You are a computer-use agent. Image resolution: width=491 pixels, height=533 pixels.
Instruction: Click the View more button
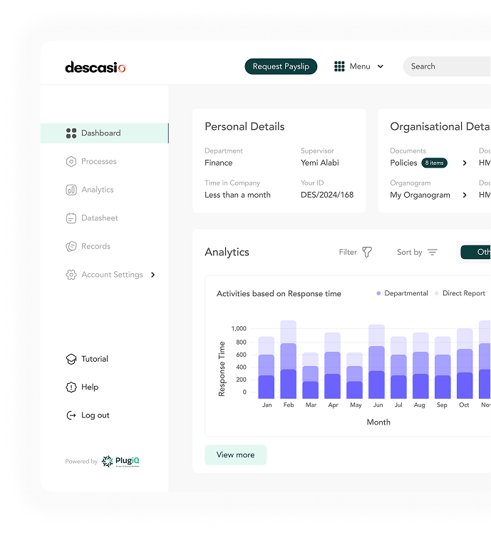[x=235, y=455]
